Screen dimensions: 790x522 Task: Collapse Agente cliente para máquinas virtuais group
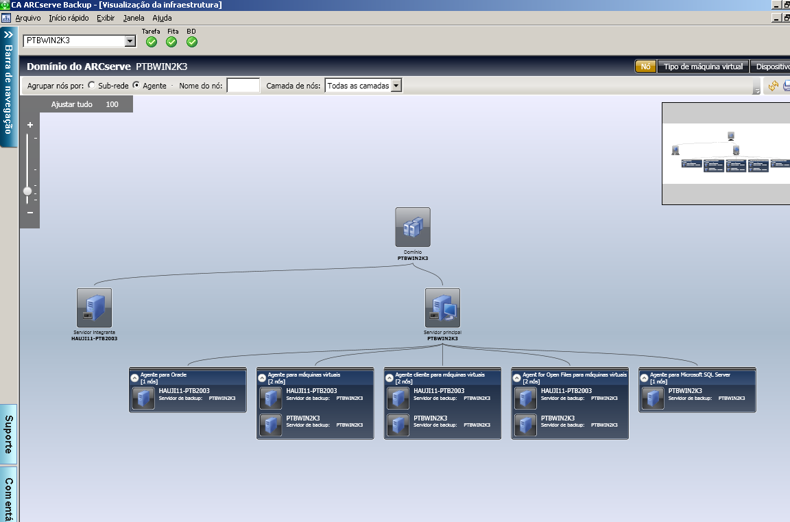(x=390, y=378)
